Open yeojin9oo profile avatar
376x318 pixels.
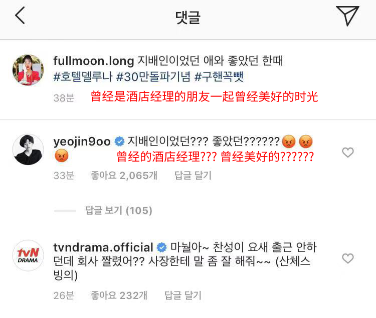click(28, 149)
